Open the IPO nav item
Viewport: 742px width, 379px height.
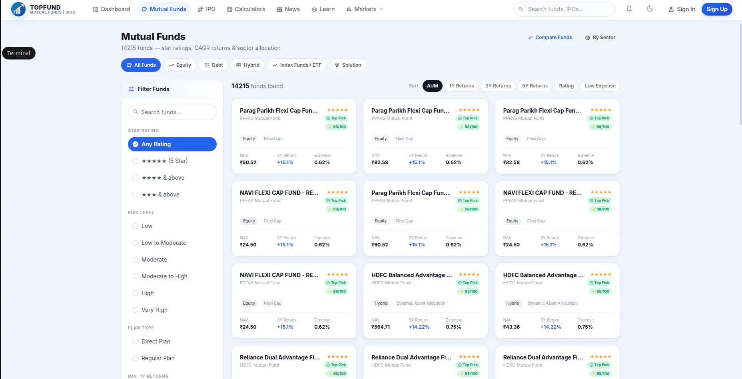click(207, 9)
